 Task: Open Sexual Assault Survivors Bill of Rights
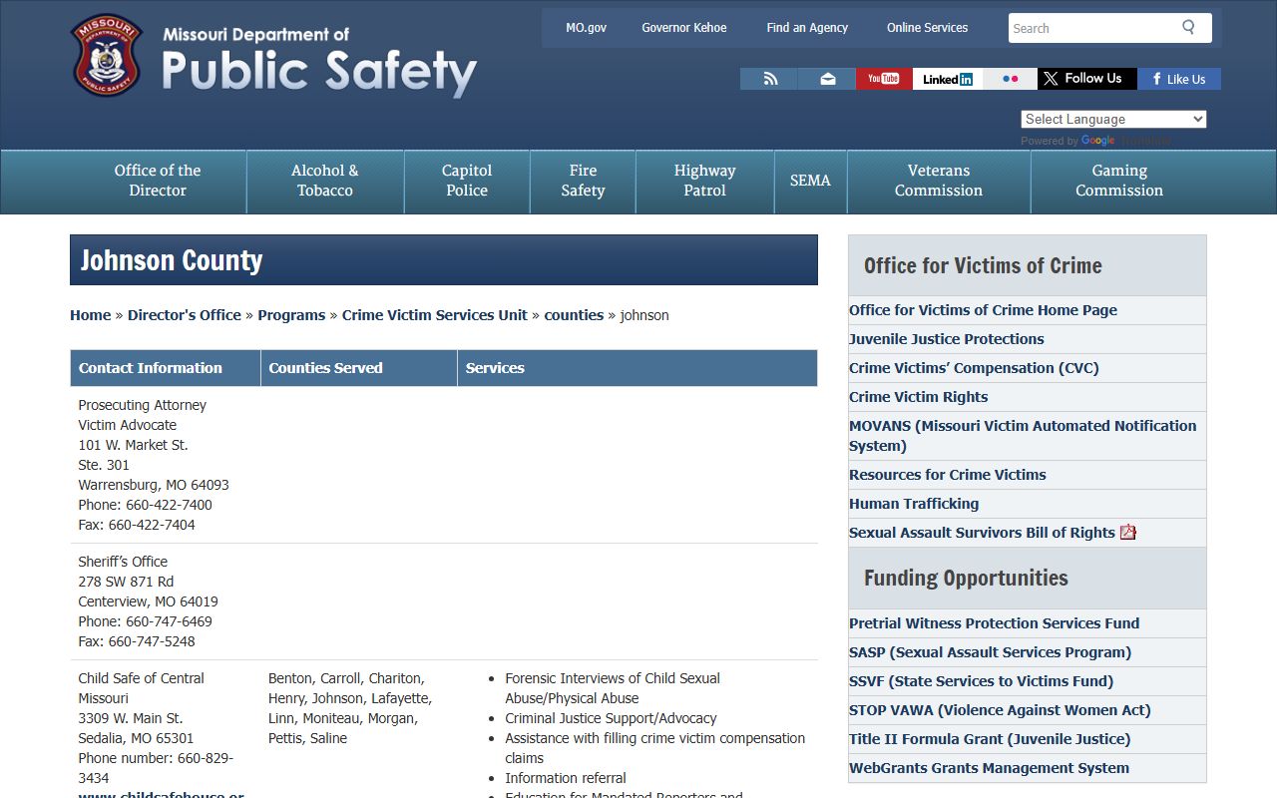point(982,533)
